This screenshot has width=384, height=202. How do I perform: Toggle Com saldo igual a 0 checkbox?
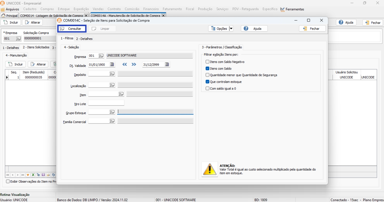207,88
